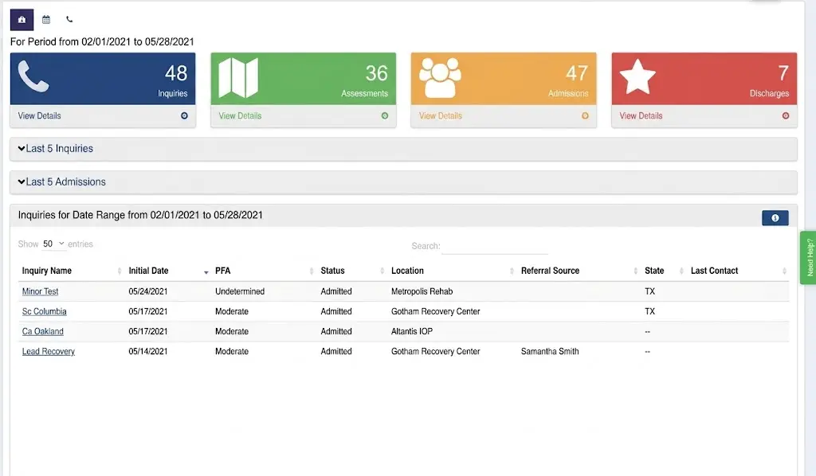Viewport: 816px width, 476px height.
Task: Click the Samantha Smith referral source cell
Action: pyautogui.click(x=550, y=351)
